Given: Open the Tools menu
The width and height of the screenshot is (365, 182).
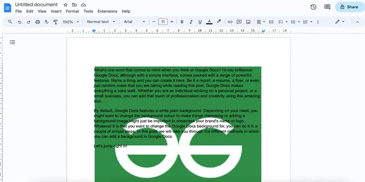Looking at the screenshot, I should point(88,11).
